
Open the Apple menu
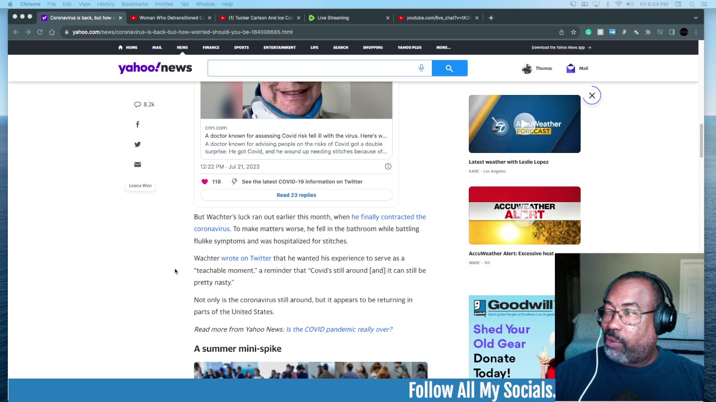(x=10, y=4)
